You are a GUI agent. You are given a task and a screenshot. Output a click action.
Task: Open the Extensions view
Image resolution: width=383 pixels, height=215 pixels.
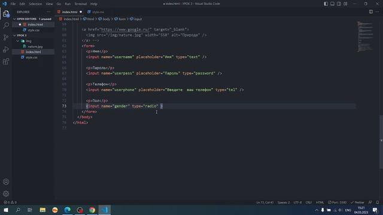[x=6, y=61]
